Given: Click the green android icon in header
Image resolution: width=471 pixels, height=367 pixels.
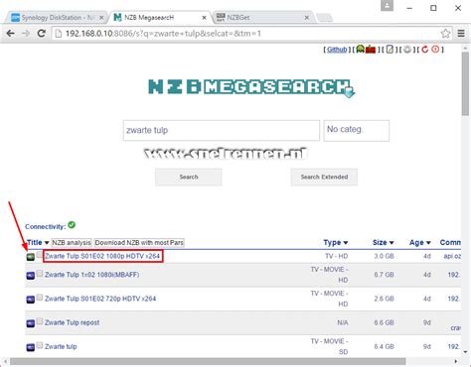Looking at the screenshot, I should point(360,50).
